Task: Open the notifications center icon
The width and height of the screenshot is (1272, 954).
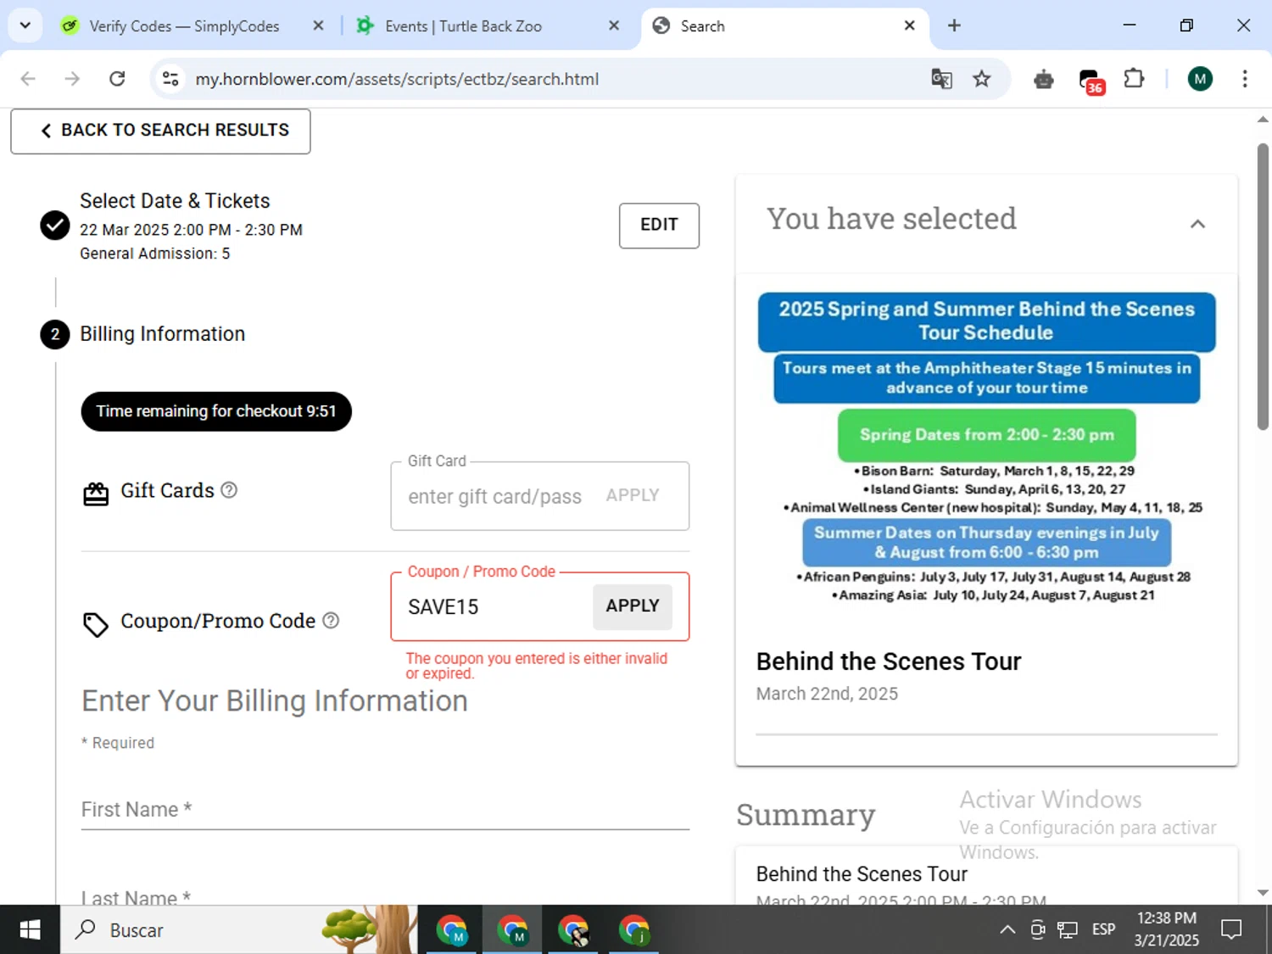Action: tap(1230, 930)
